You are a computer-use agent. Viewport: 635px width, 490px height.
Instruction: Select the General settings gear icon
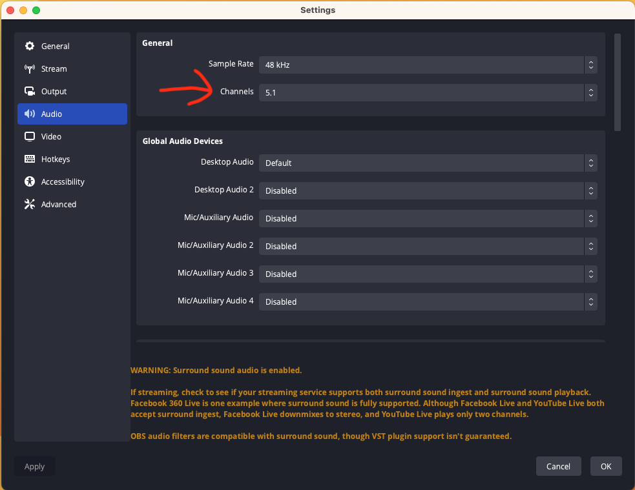[x=29, y=46]
